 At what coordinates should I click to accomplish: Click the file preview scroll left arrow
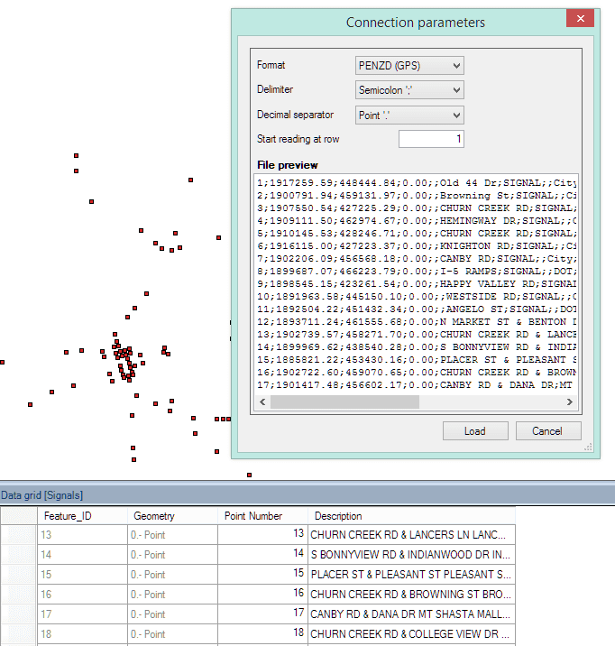pyautogui.click(x=262, y=401)
